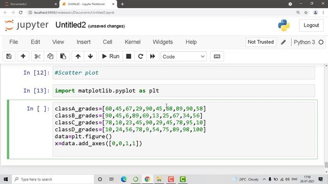Bookmark this page with star icon
The image size is (328, 184).
(306, 12)
